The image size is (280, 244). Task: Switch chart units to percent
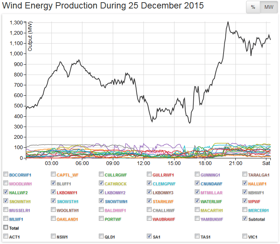tap(253, 7)
